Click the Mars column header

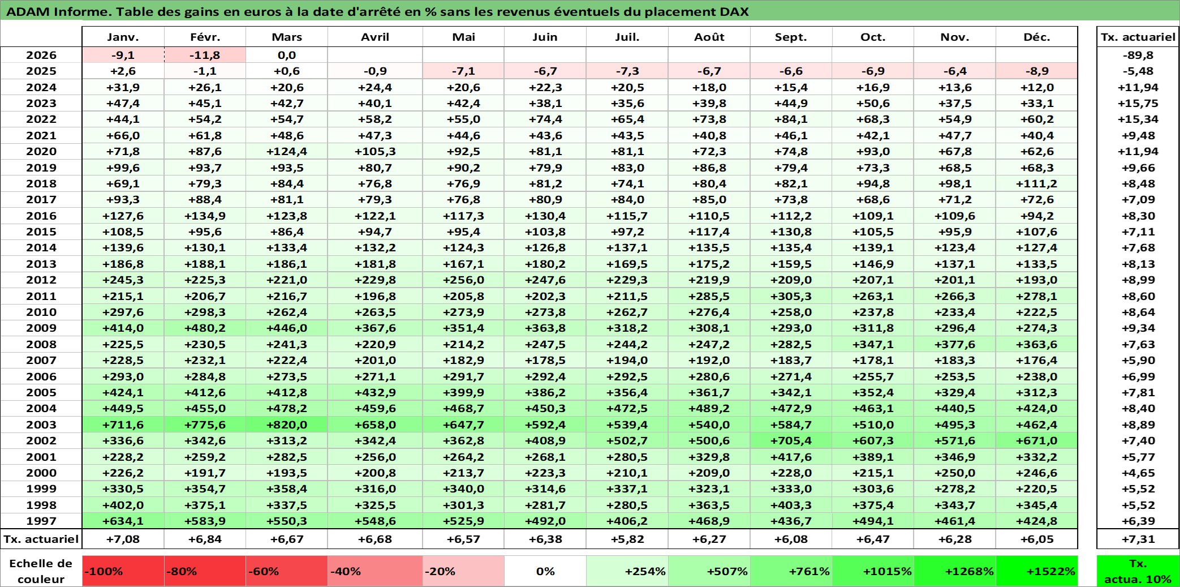click(x=287, y=37)
